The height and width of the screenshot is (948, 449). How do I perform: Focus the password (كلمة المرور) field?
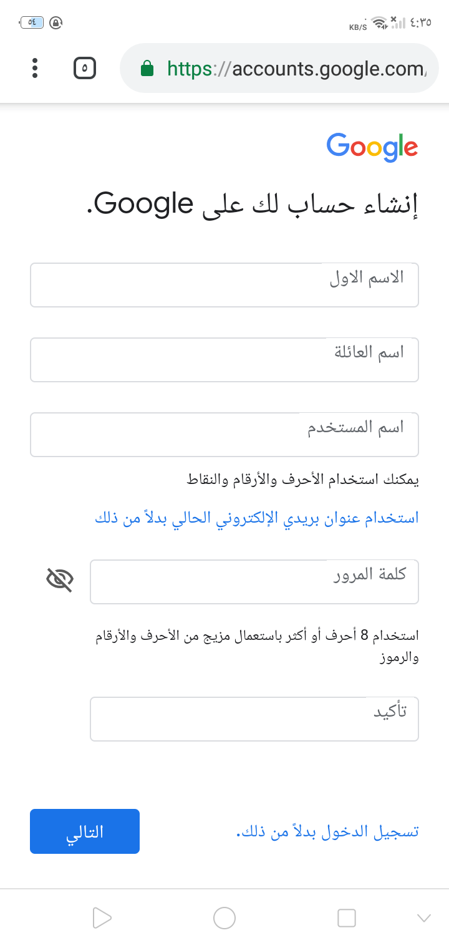point(254,582)
